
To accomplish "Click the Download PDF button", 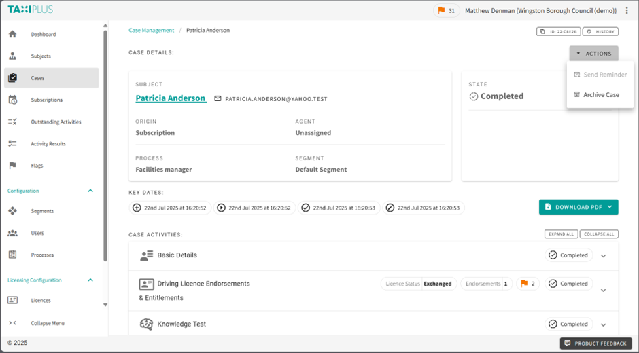I will point(578,207).
